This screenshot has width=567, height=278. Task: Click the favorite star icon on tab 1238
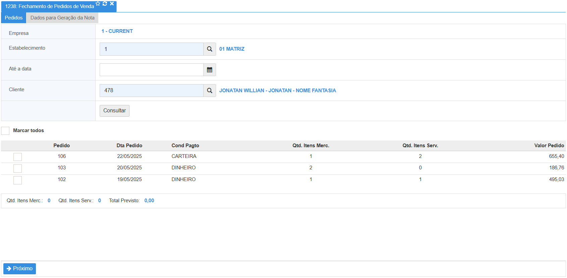coord(98,3)
